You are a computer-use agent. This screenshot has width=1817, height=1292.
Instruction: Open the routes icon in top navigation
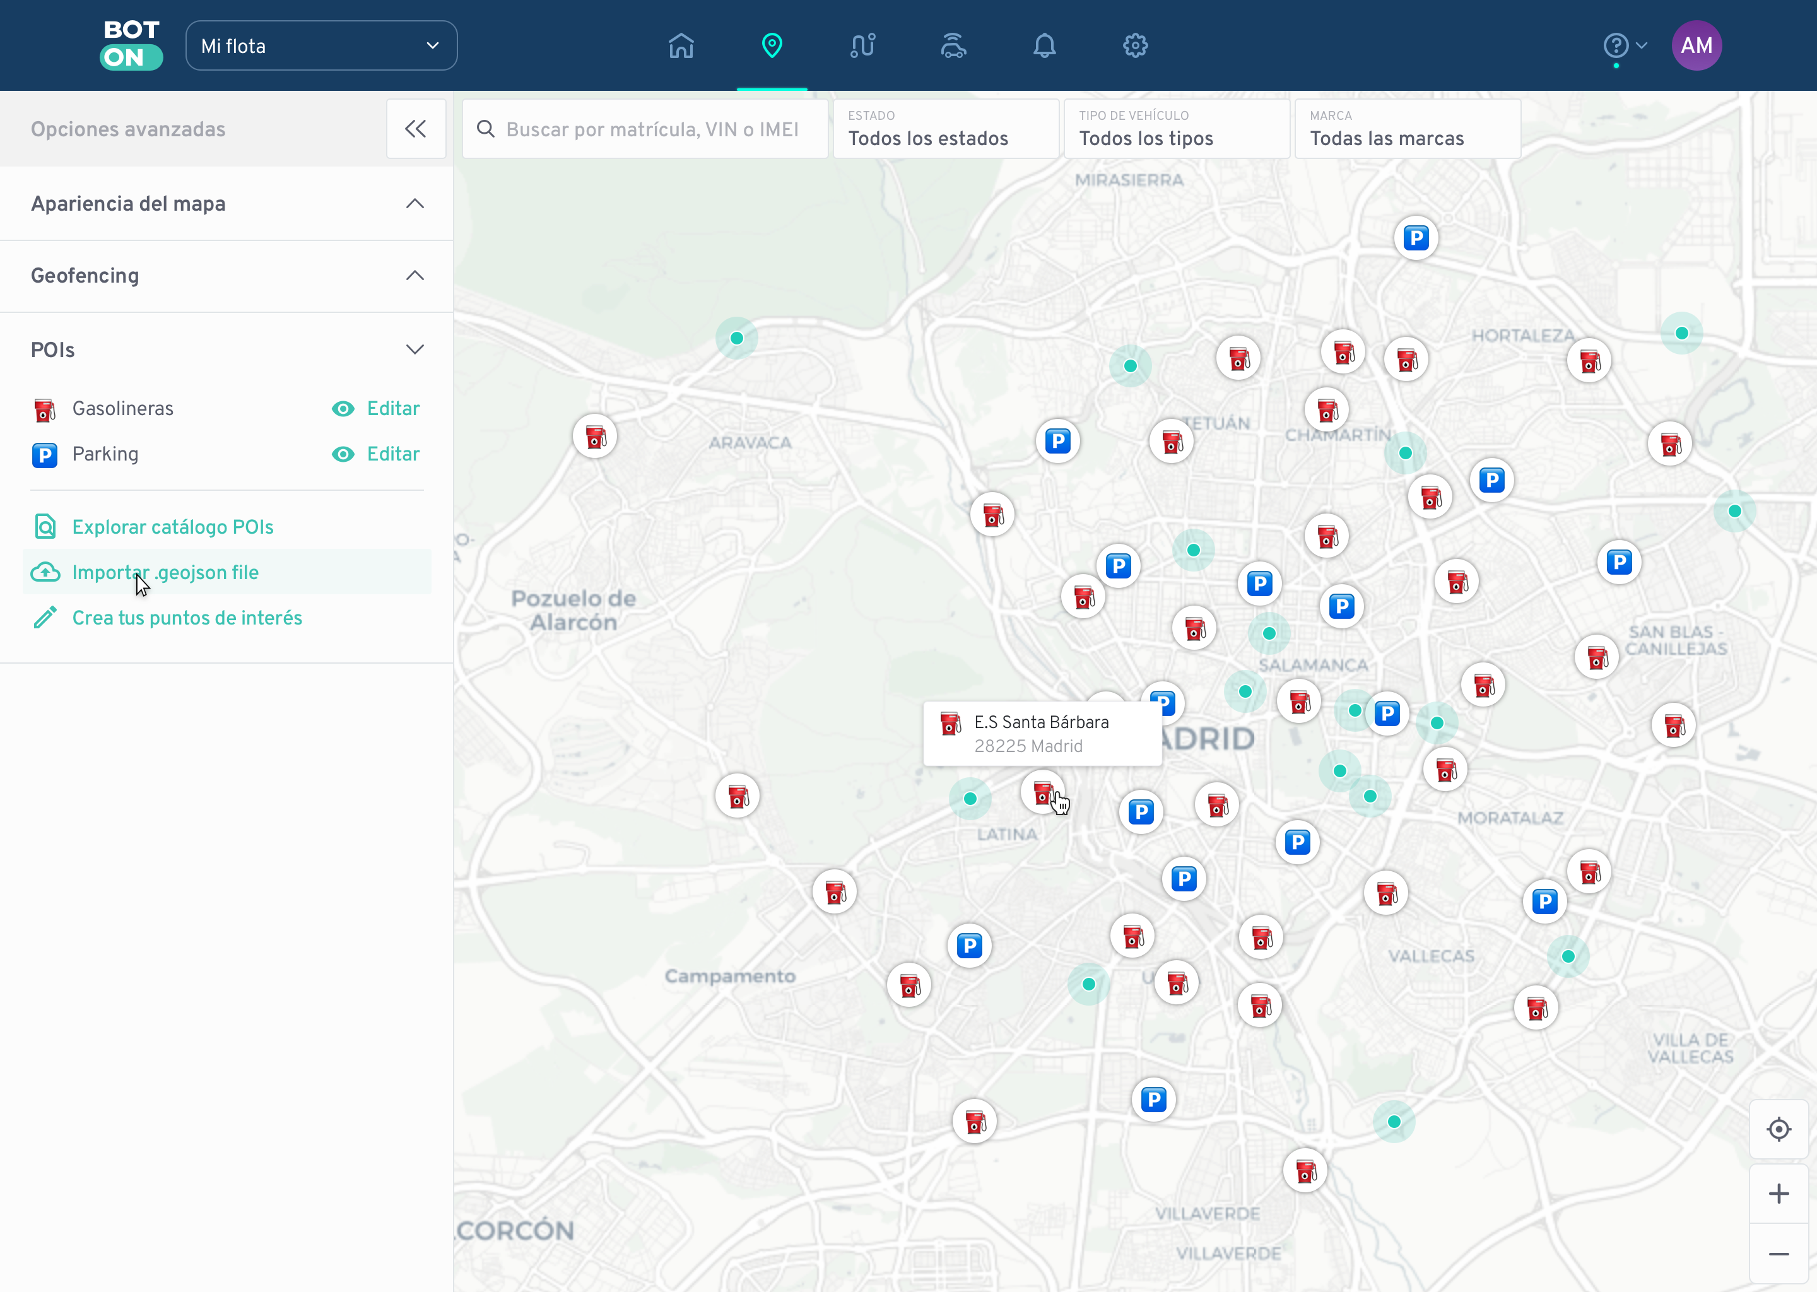click(x=863, y=45)
